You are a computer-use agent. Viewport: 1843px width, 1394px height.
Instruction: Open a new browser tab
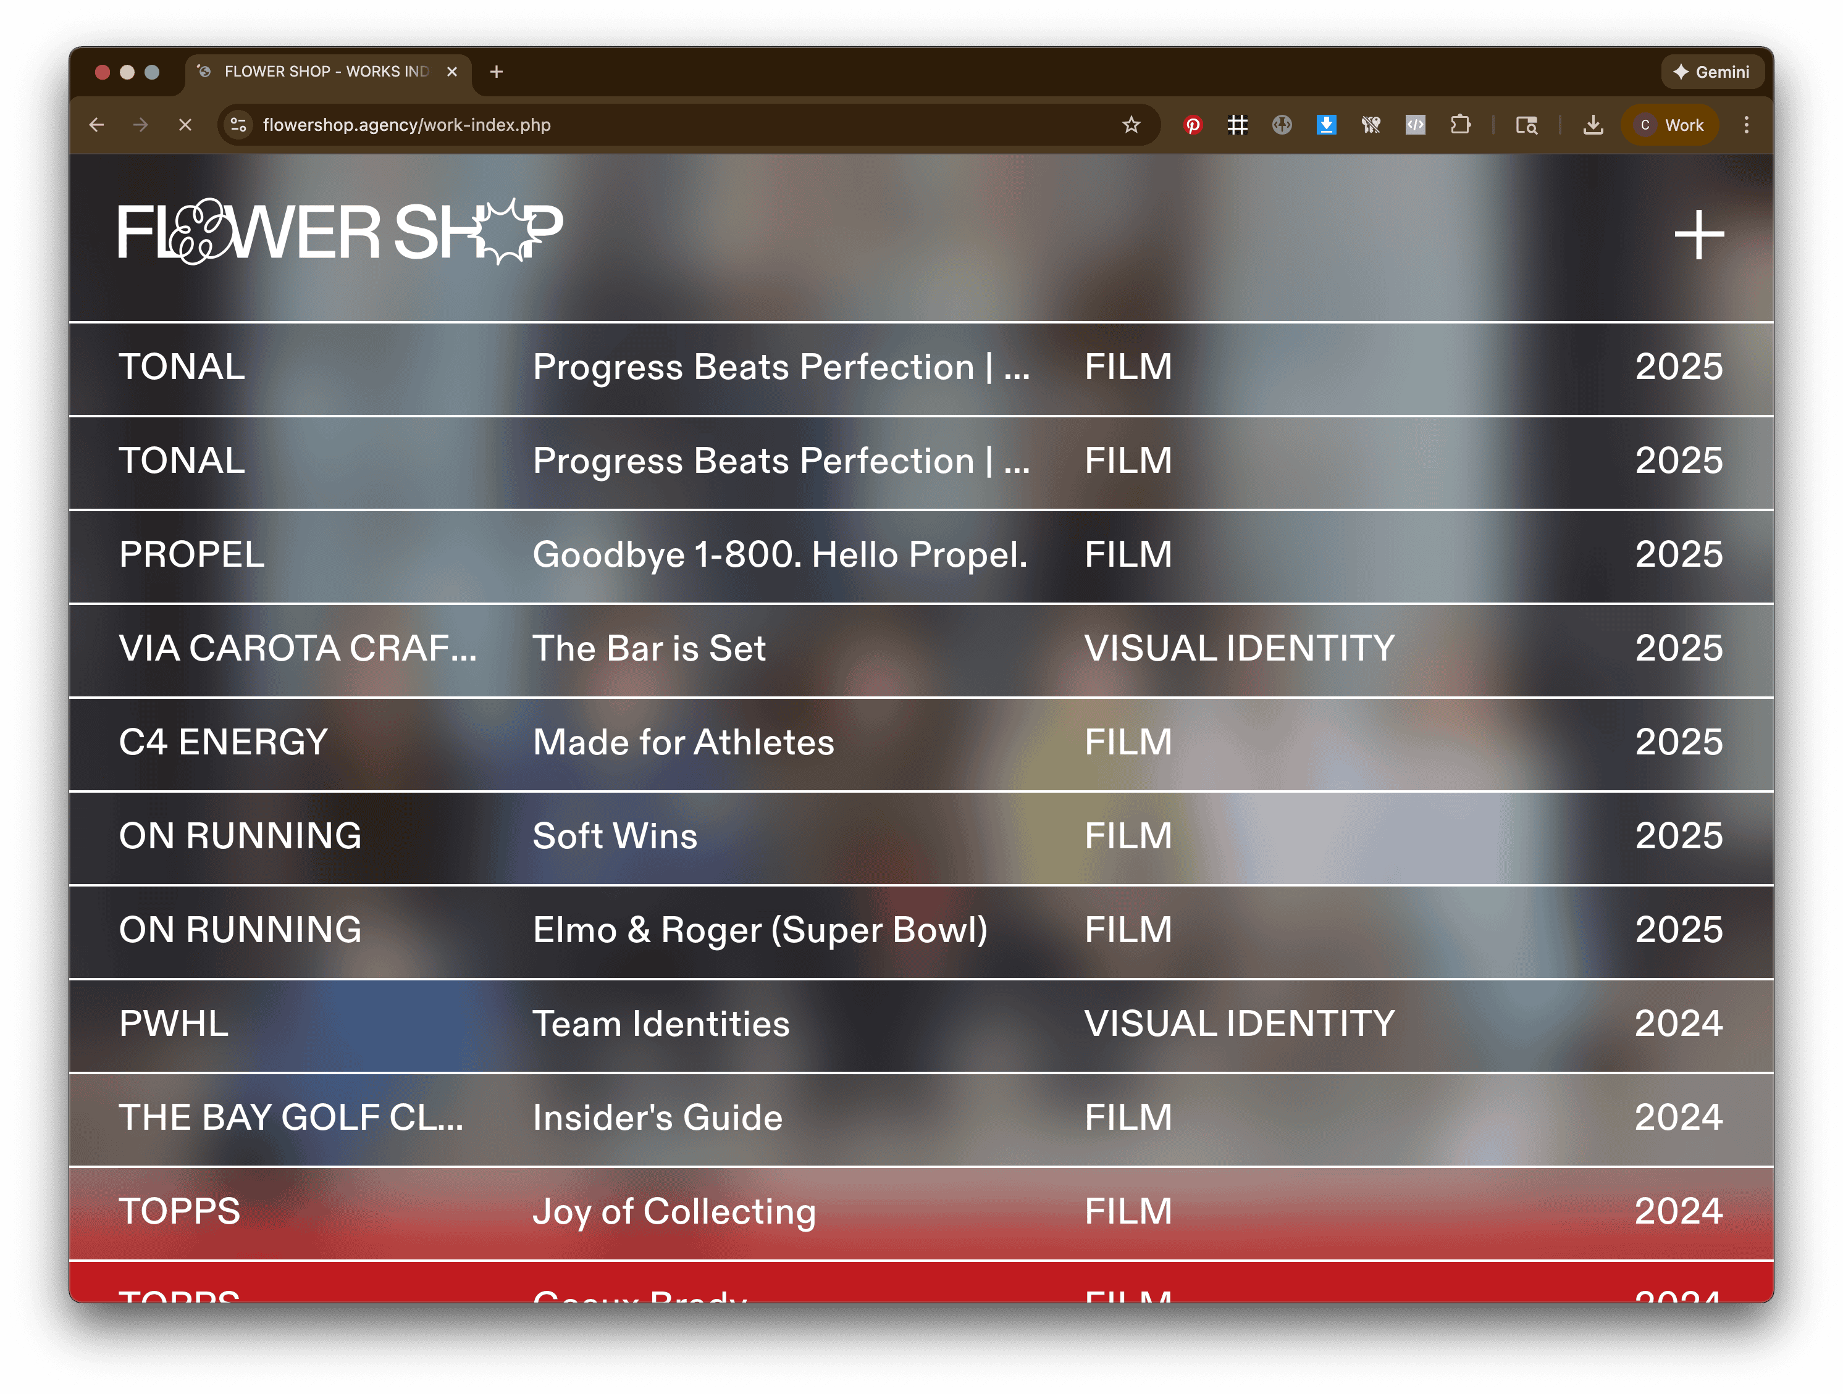[x=497, y=72]
